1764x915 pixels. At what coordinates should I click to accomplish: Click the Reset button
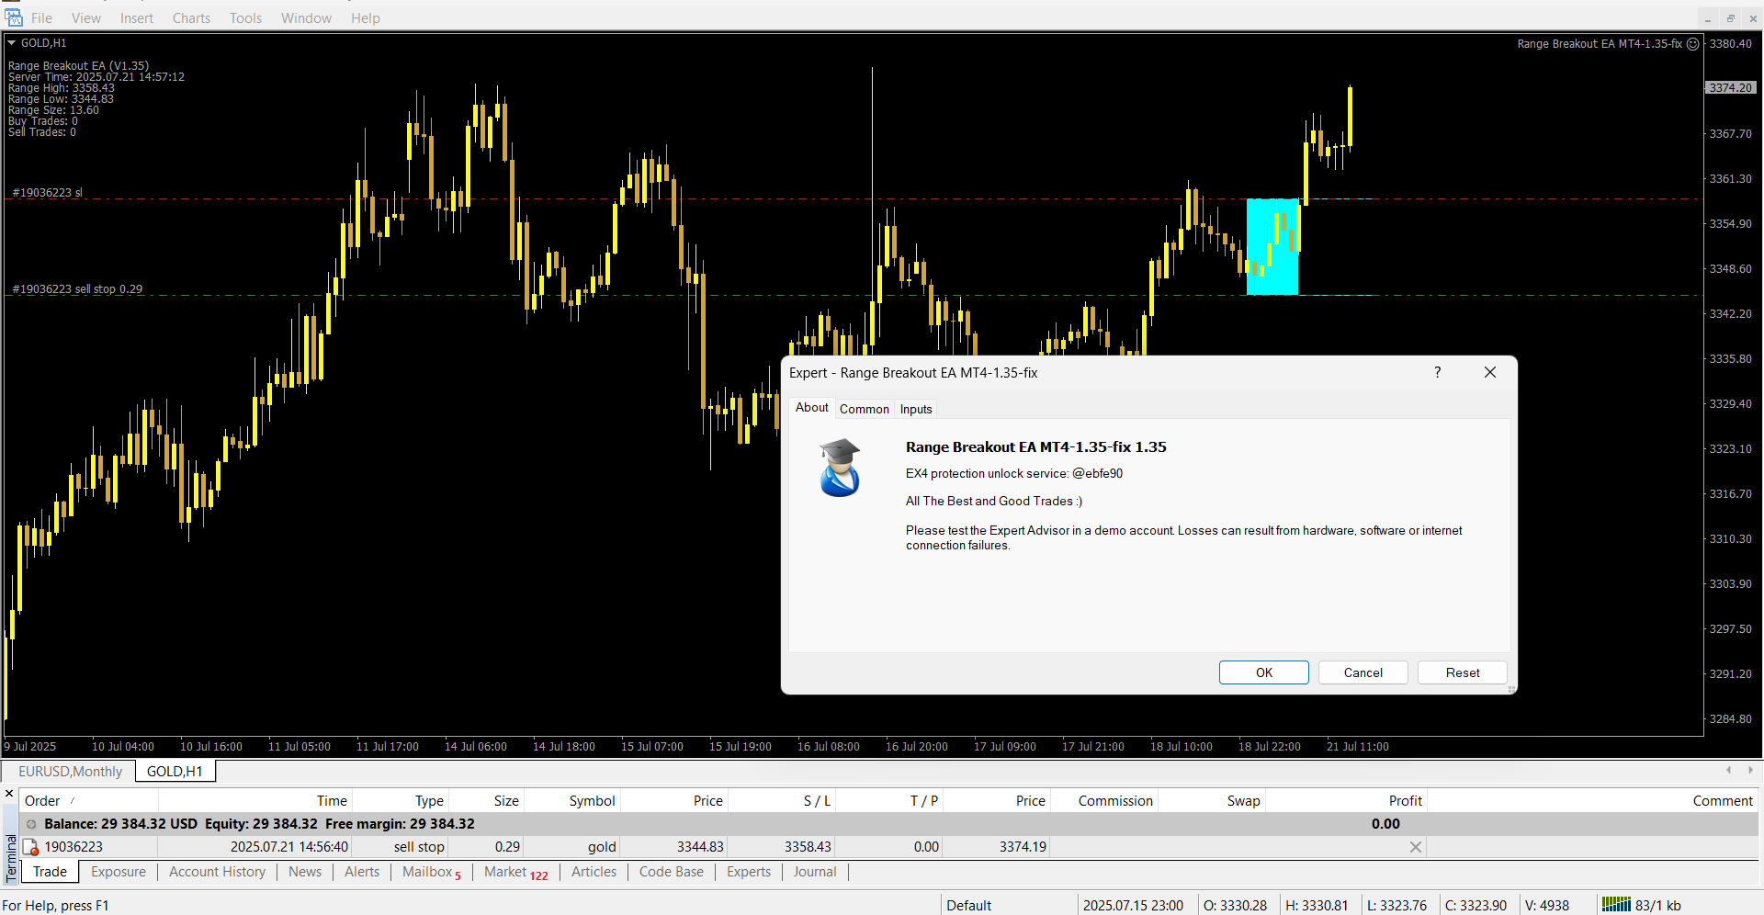(x=1463, y=672)
